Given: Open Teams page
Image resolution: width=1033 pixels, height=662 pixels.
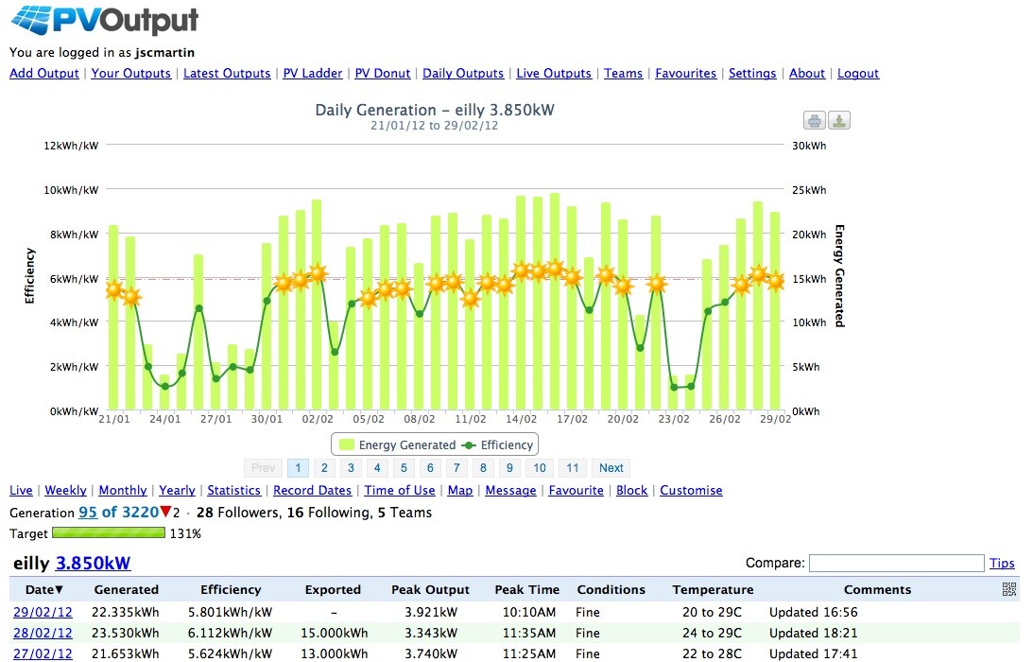Looking at the screenshot, I should tap(623, 73).
